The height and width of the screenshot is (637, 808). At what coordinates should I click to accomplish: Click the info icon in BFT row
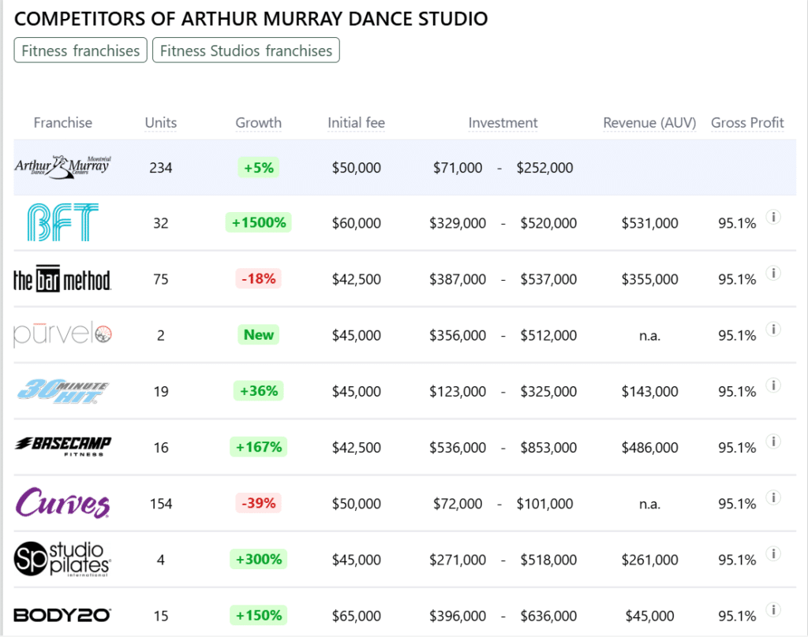pos(773,217)
